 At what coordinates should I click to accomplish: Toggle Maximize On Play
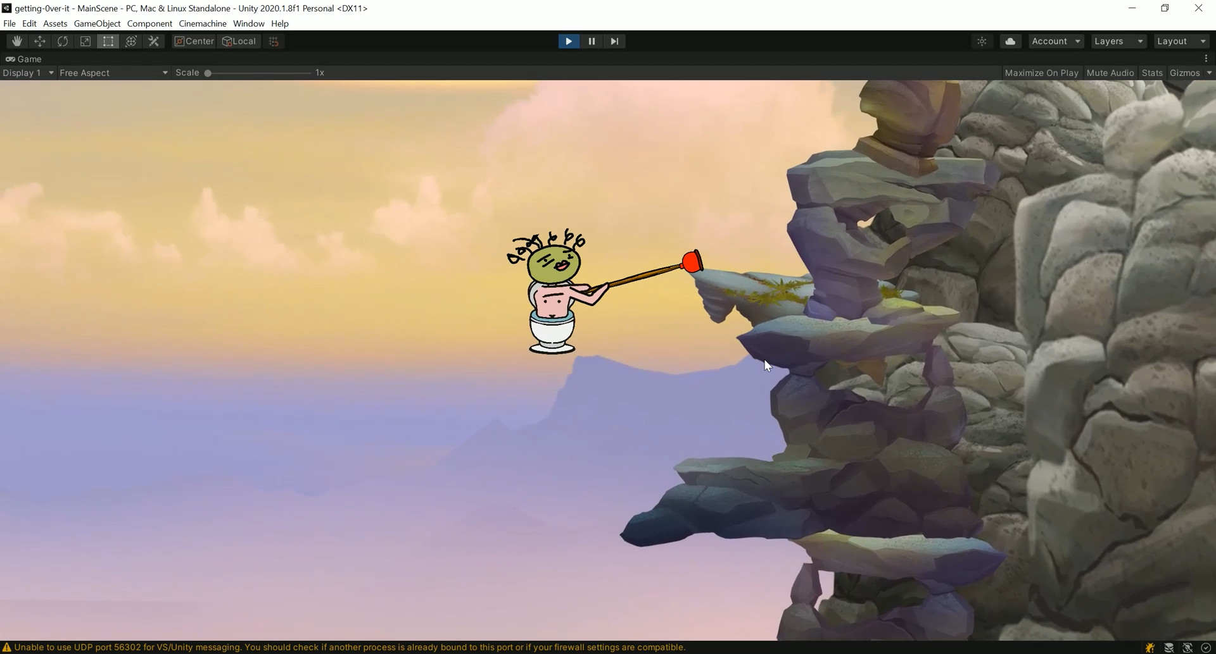coord(1041,73)
